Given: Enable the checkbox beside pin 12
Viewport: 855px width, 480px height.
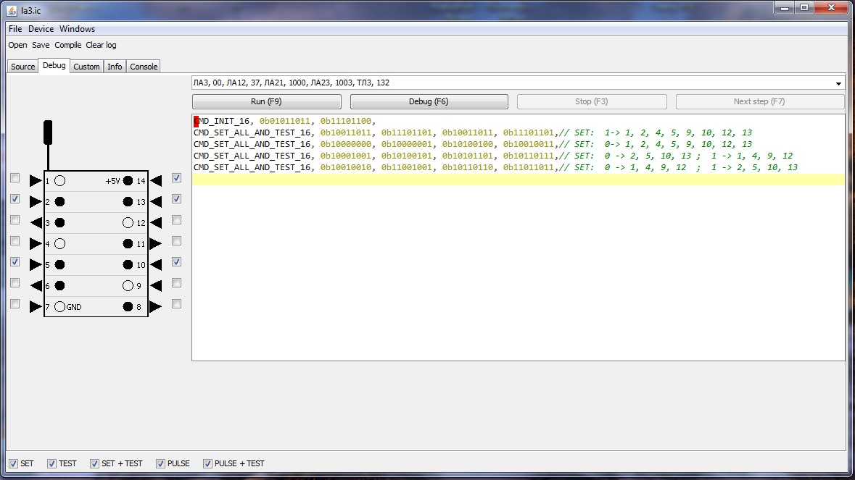Looking at the screenshot, I should [x=176, y=220].
